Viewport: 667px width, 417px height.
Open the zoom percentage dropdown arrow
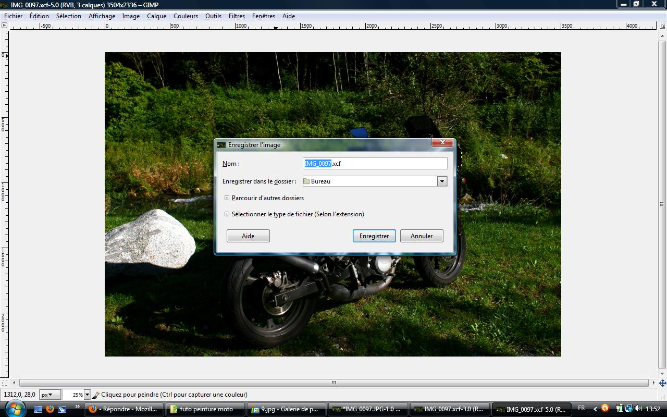[87, 395]
